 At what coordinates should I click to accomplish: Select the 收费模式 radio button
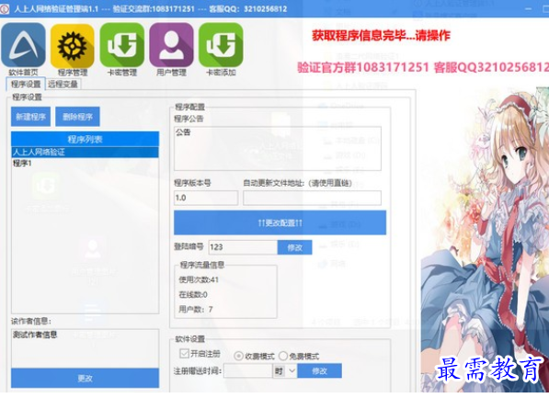pyautogui.click(x=238, y=356)
